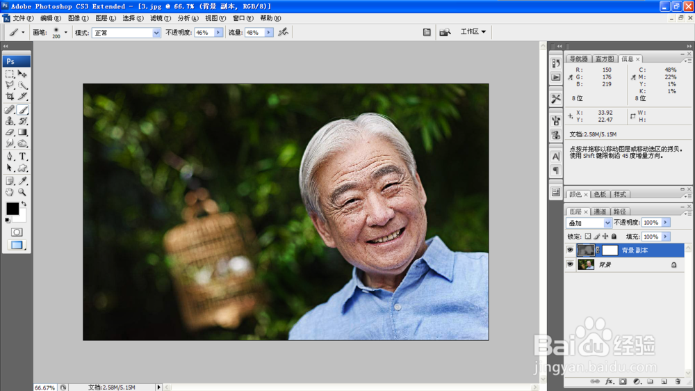Viewport: 695px width, 391px height.
Task: Open brush preset picker arrow
Action: click(x=65, y=32)
